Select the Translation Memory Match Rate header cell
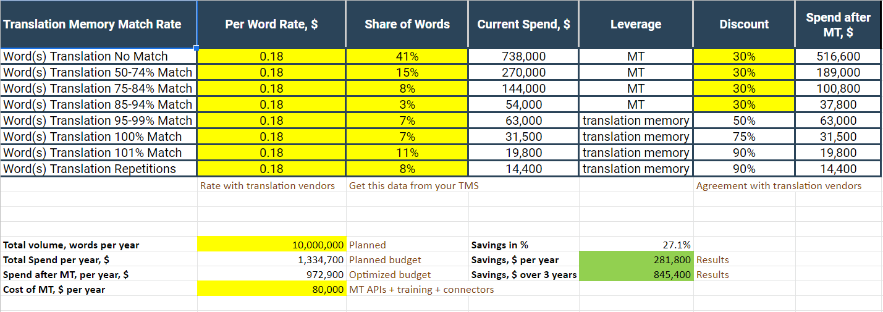Image resolution: width=883 pixels, height=312 pixels. coord(98,24)
